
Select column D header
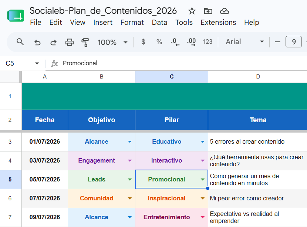click(258, 77)
